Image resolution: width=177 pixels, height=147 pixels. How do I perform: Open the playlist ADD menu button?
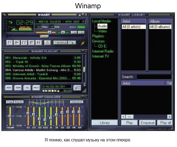(9, 88)
